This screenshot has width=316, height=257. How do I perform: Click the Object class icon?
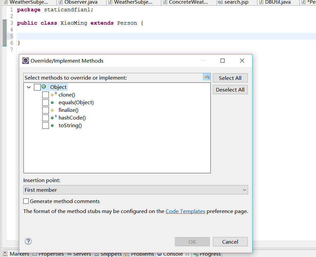[x=44, y=87]
